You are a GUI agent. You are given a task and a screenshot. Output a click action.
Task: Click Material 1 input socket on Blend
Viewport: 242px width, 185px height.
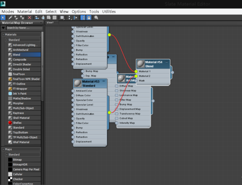coord(136,72)
